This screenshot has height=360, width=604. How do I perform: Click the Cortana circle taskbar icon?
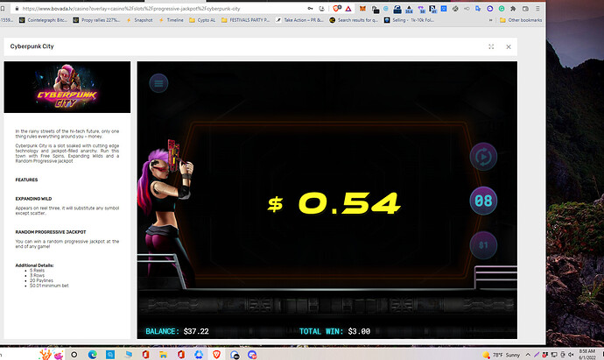click(74, 355)
